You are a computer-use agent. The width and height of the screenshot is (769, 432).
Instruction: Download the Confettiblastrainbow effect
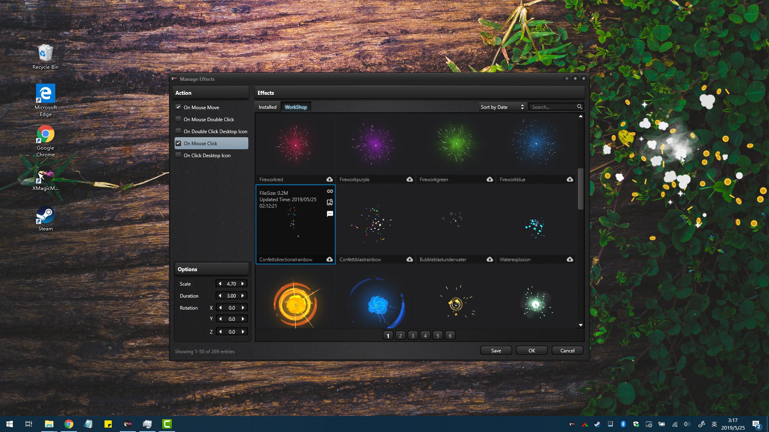[410, 259]
